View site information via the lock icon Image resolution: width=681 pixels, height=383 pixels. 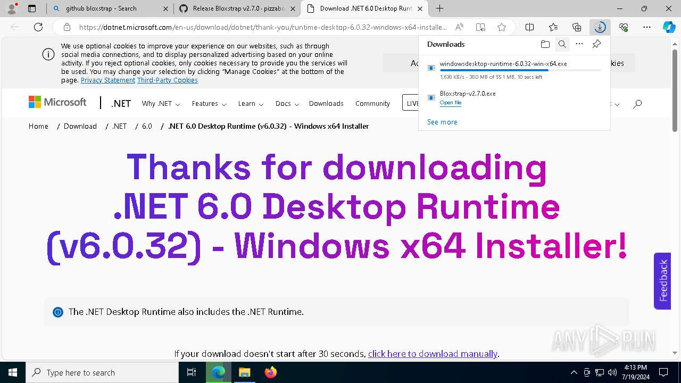click(67, 27)
